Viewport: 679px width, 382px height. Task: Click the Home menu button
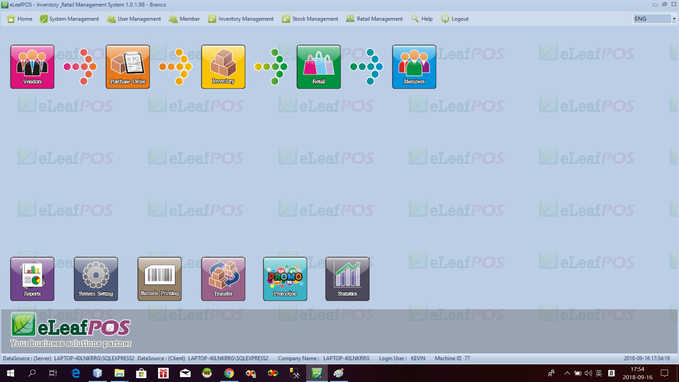click(20, 19)
